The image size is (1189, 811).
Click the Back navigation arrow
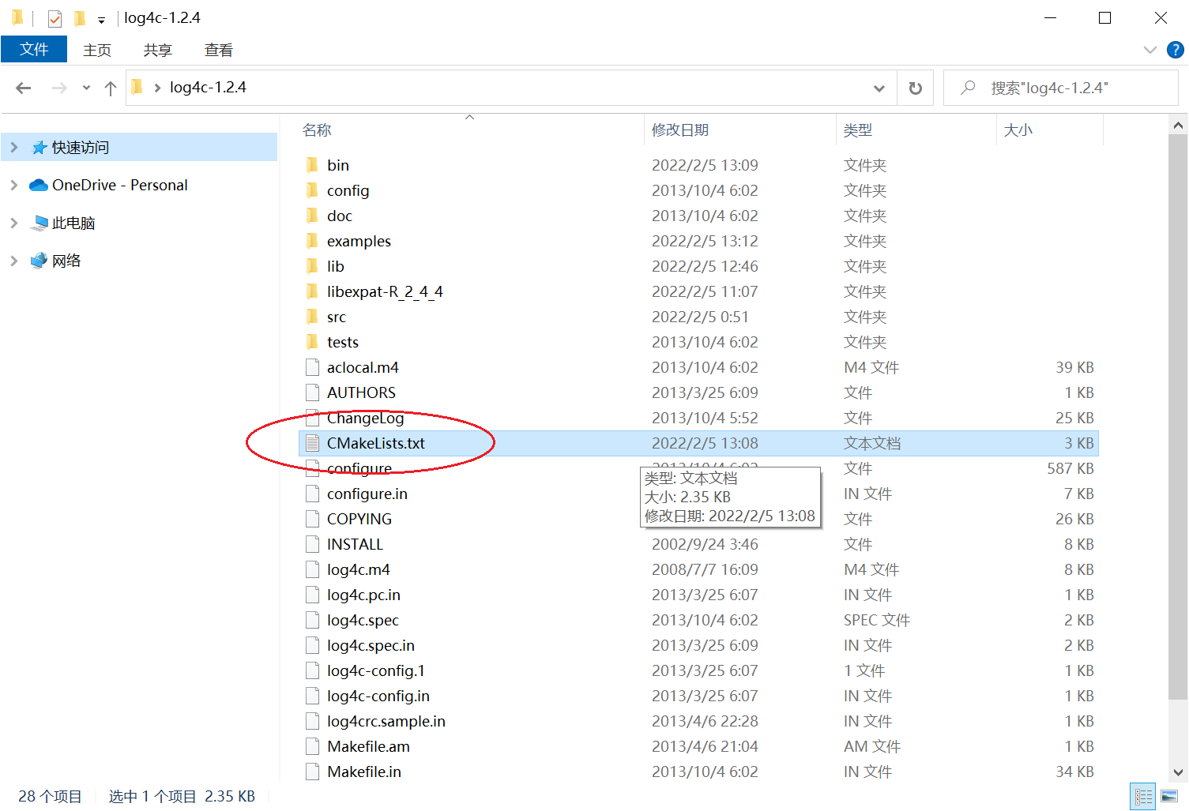(23, 88)
